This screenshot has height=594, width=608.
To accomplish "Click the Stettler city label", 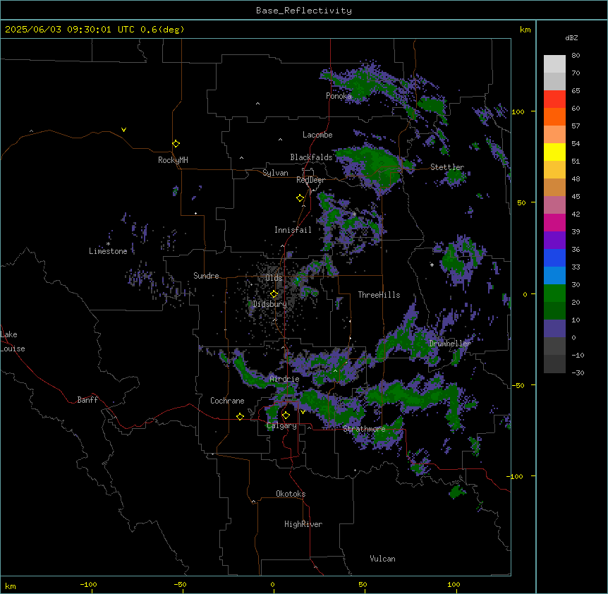I will (x=447, y=167).
